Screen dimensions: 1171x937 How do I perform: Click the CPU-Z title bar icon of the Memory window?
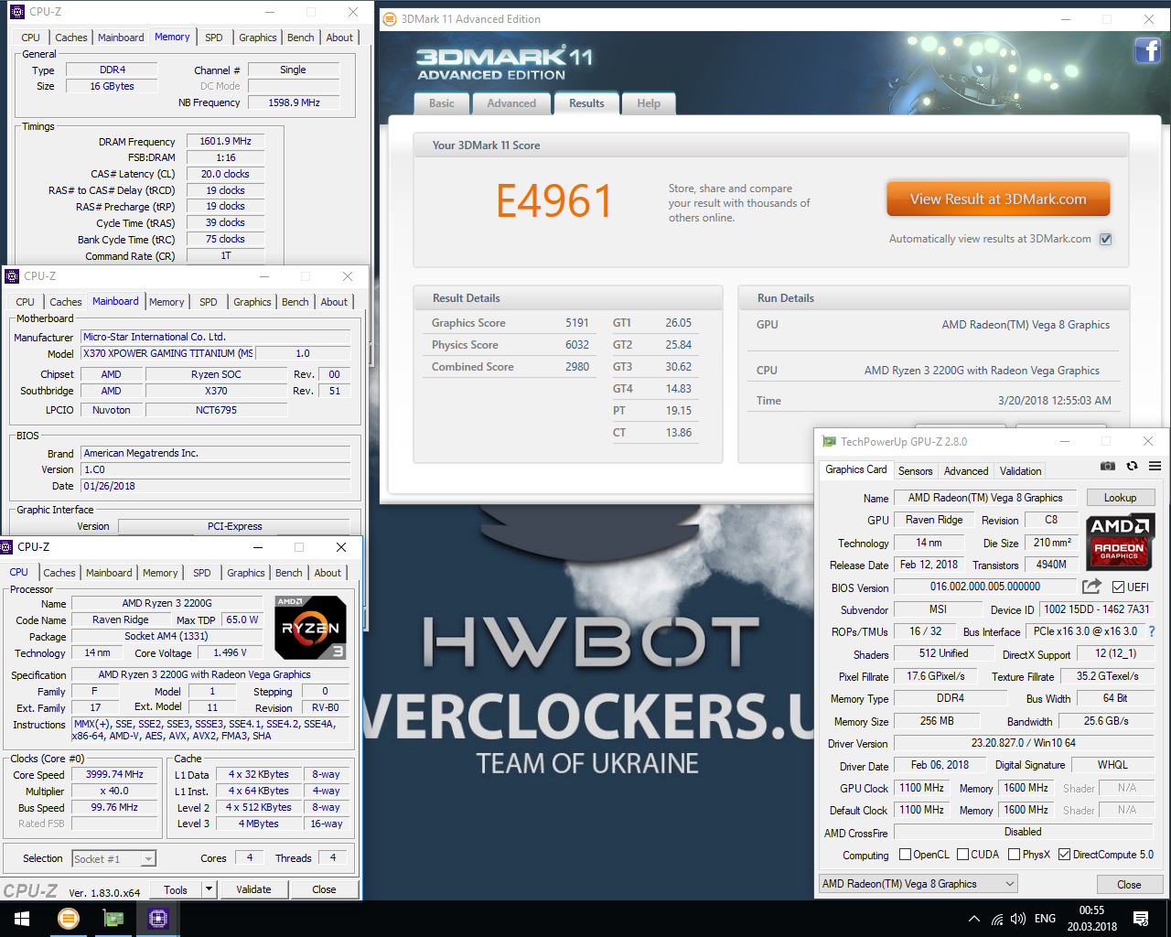click(17, 12)
